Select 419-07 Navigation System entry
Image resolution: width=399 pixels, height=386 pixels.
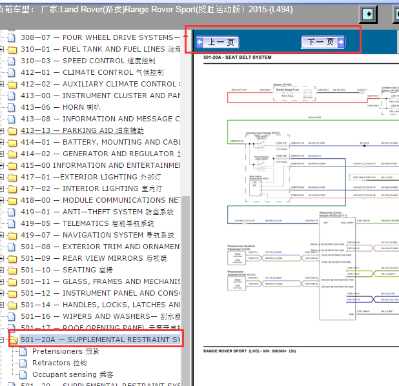click(x=97, y=235)
